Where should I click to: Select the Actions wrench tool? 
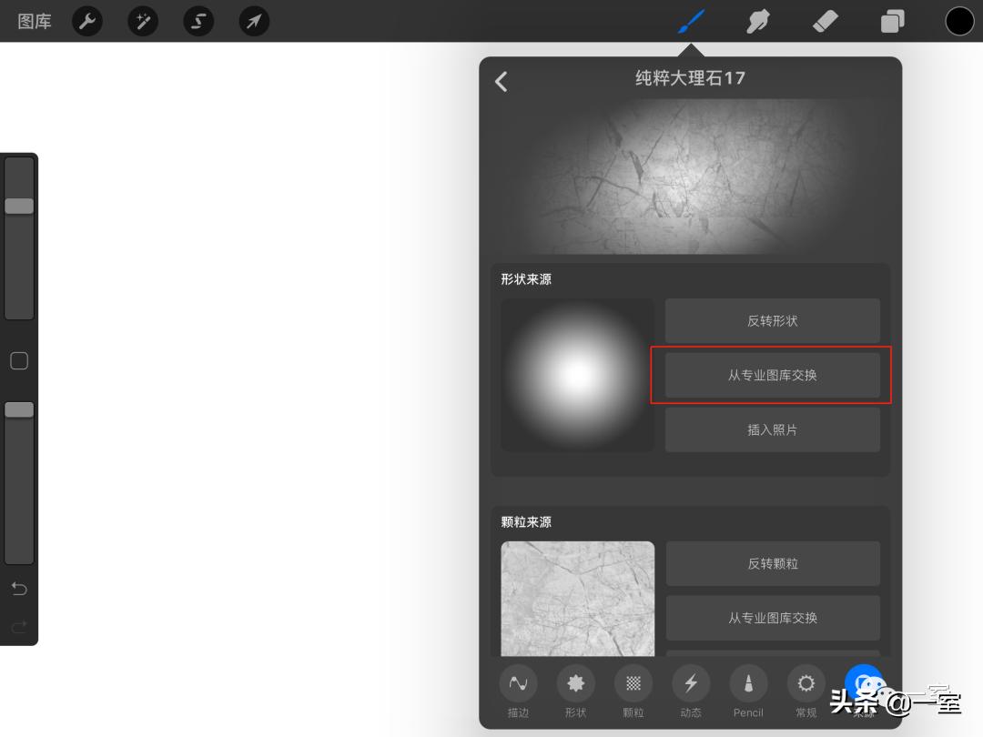point(87,21)
